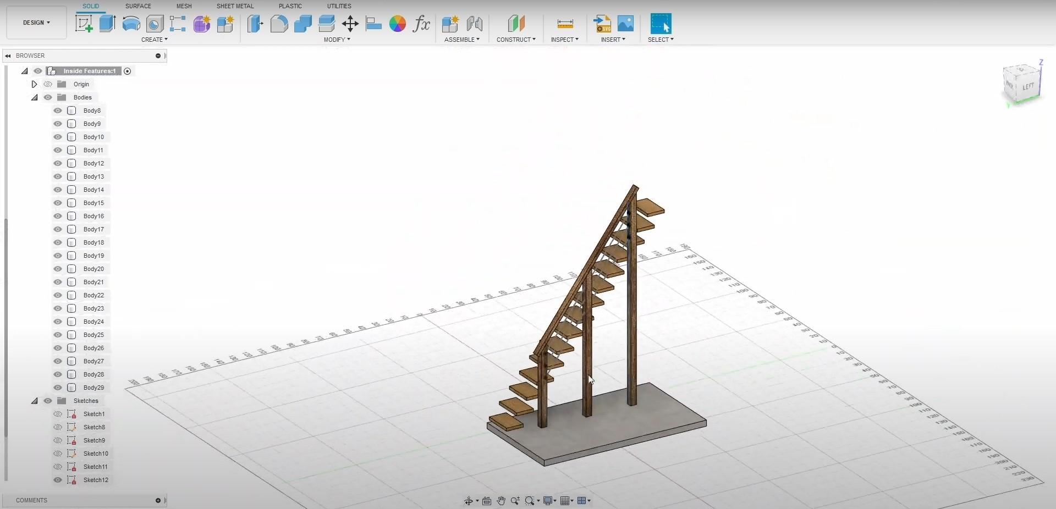Image resolution: width=1056 pixels, height=509 pixels.
Task: Select the Revolve tool
Action: (131, 24)
